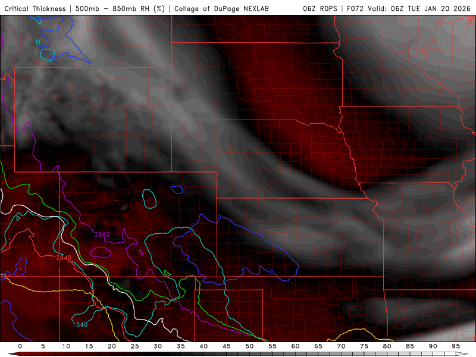Click the colorbar value '70'
Image resolution: width=476 pixels, height=357 pixels.
click(x=341, y=346)
